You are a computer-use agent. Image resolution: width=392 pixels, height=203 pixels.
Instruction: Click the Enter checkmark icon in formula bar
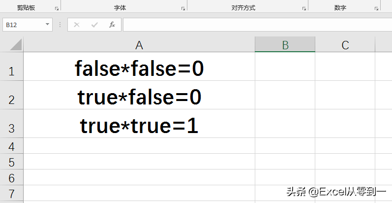point(94,25)
